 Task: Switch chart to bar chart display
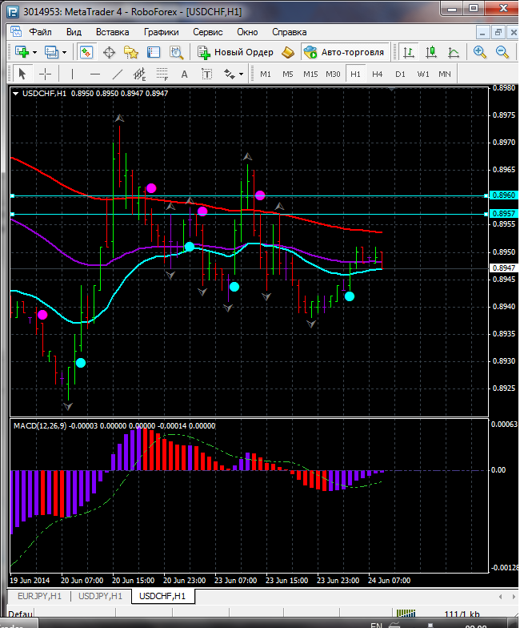[409, 52]
